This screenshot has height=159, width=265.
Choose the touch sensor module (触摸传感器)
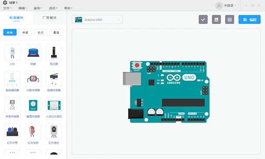click(33, 105)
